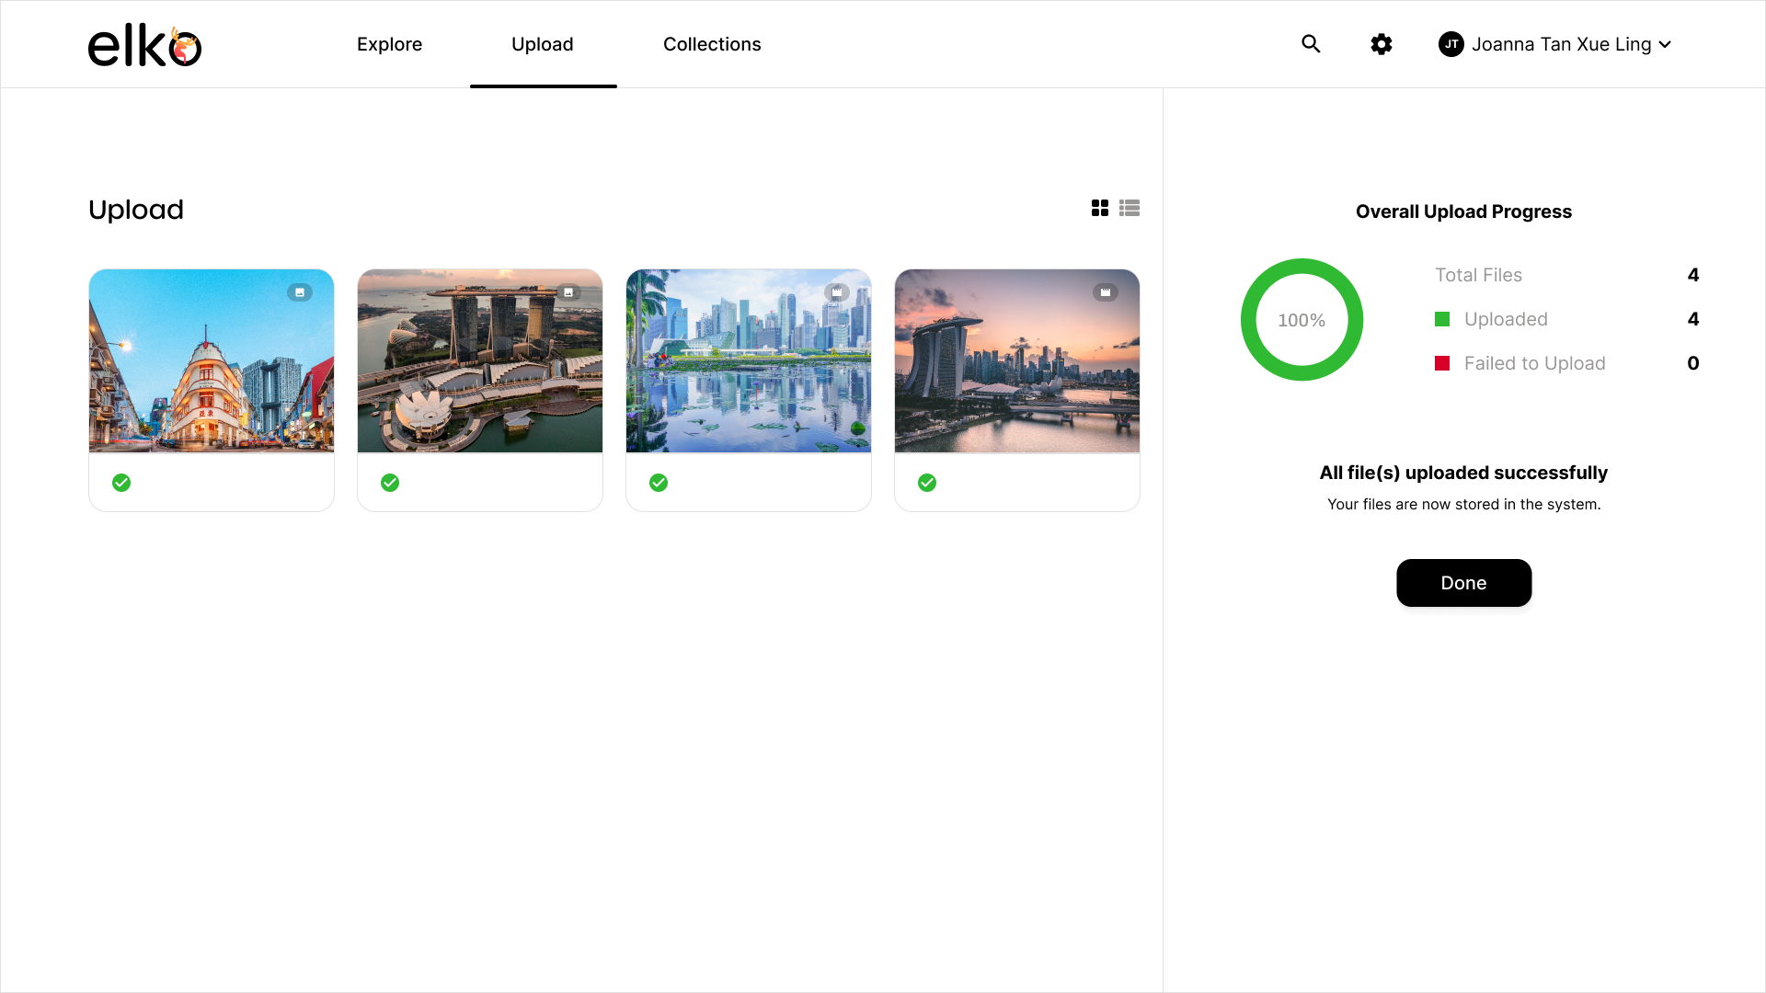
Task: Click the success checkmark on second upload card
Action: coord(389,482)
